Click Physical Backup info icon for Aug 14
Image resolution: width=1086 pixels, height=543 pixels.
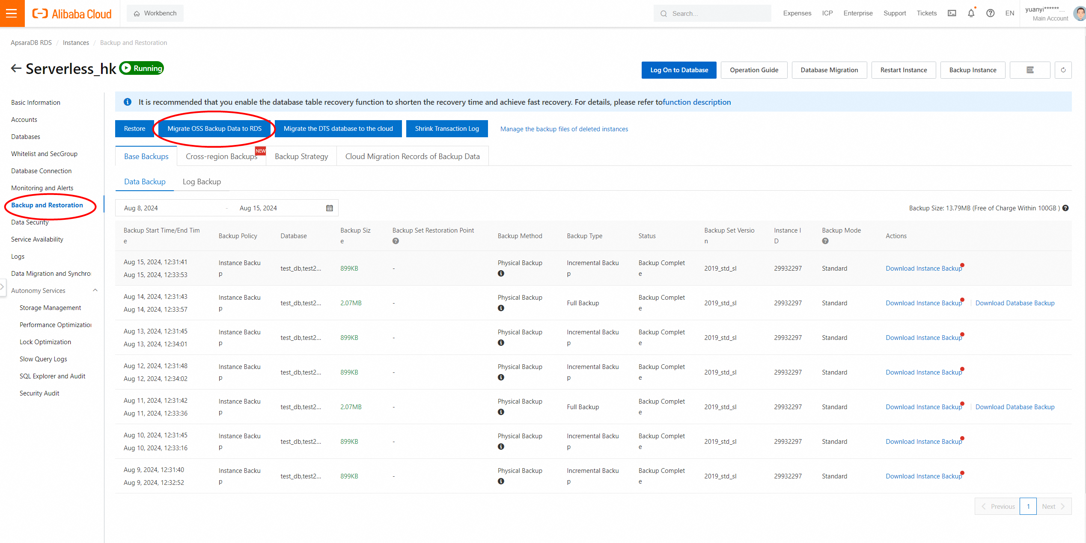click(501, 308)
